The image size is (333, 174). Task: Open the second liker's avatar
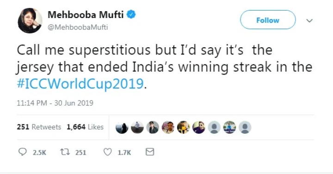click(x=137, y=127)
